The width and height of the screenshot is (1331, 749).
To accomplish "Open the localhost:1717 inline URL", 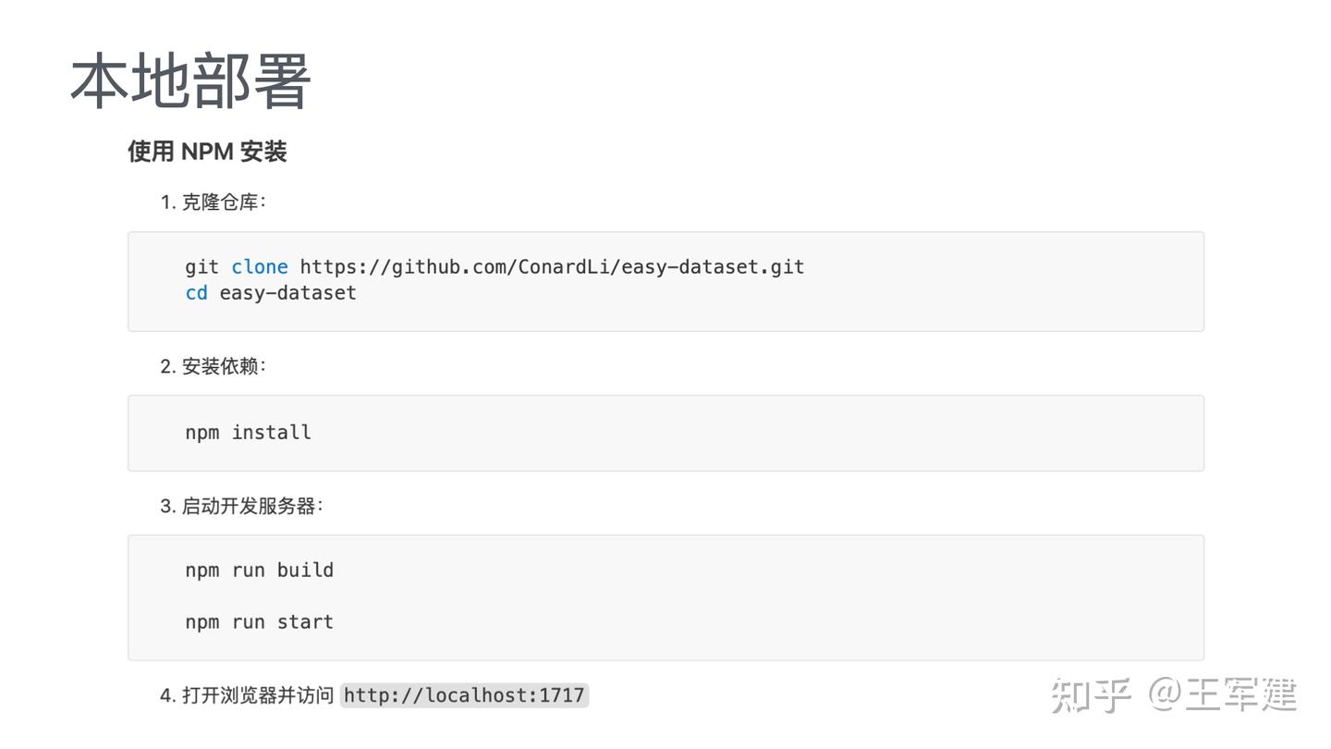I will pos(464,695).
